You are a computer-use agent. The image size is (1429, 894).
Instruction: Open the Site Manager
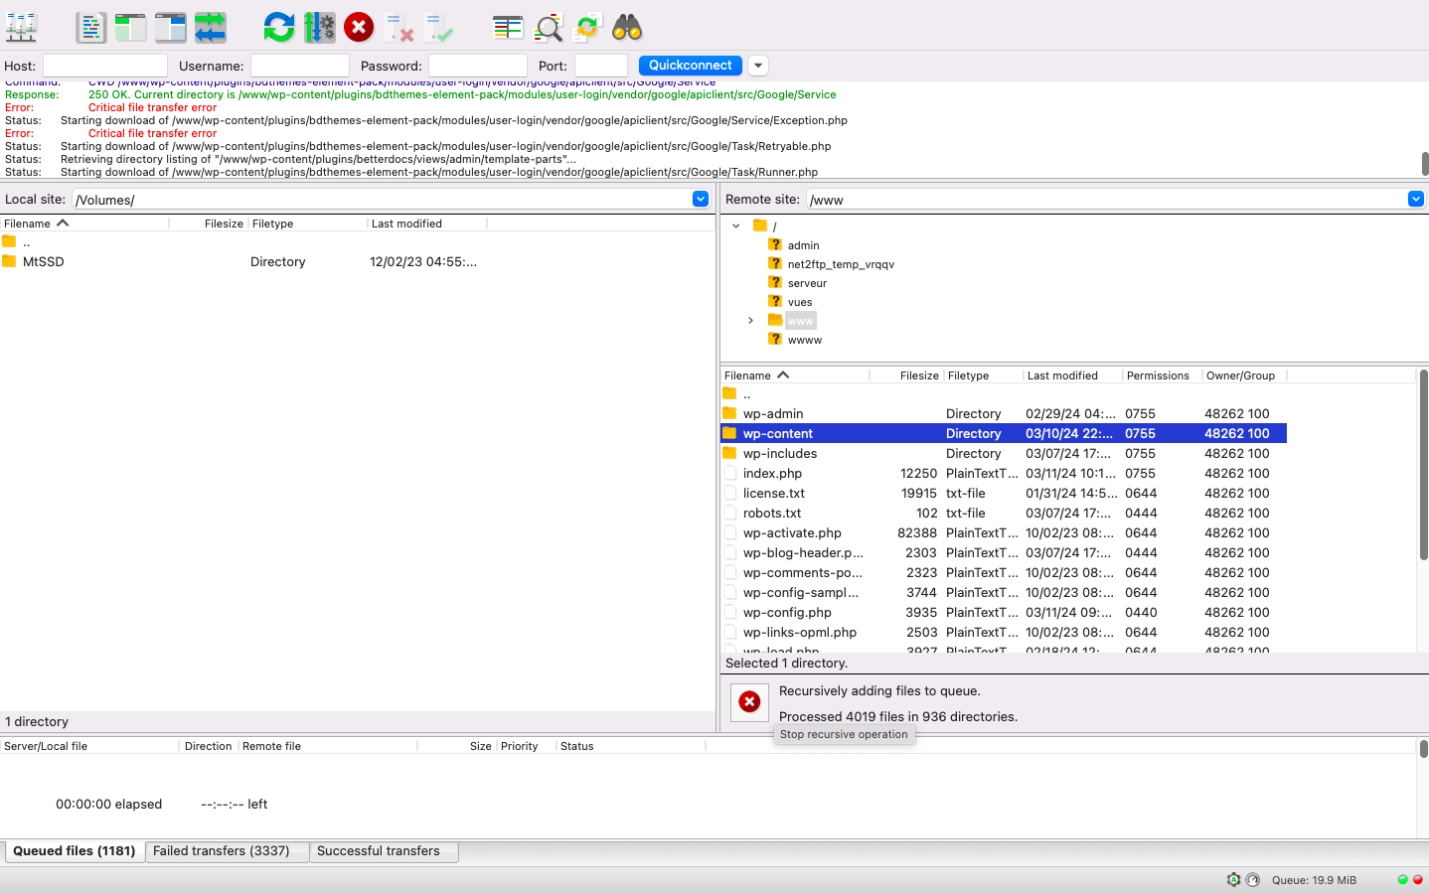[21, 27]
